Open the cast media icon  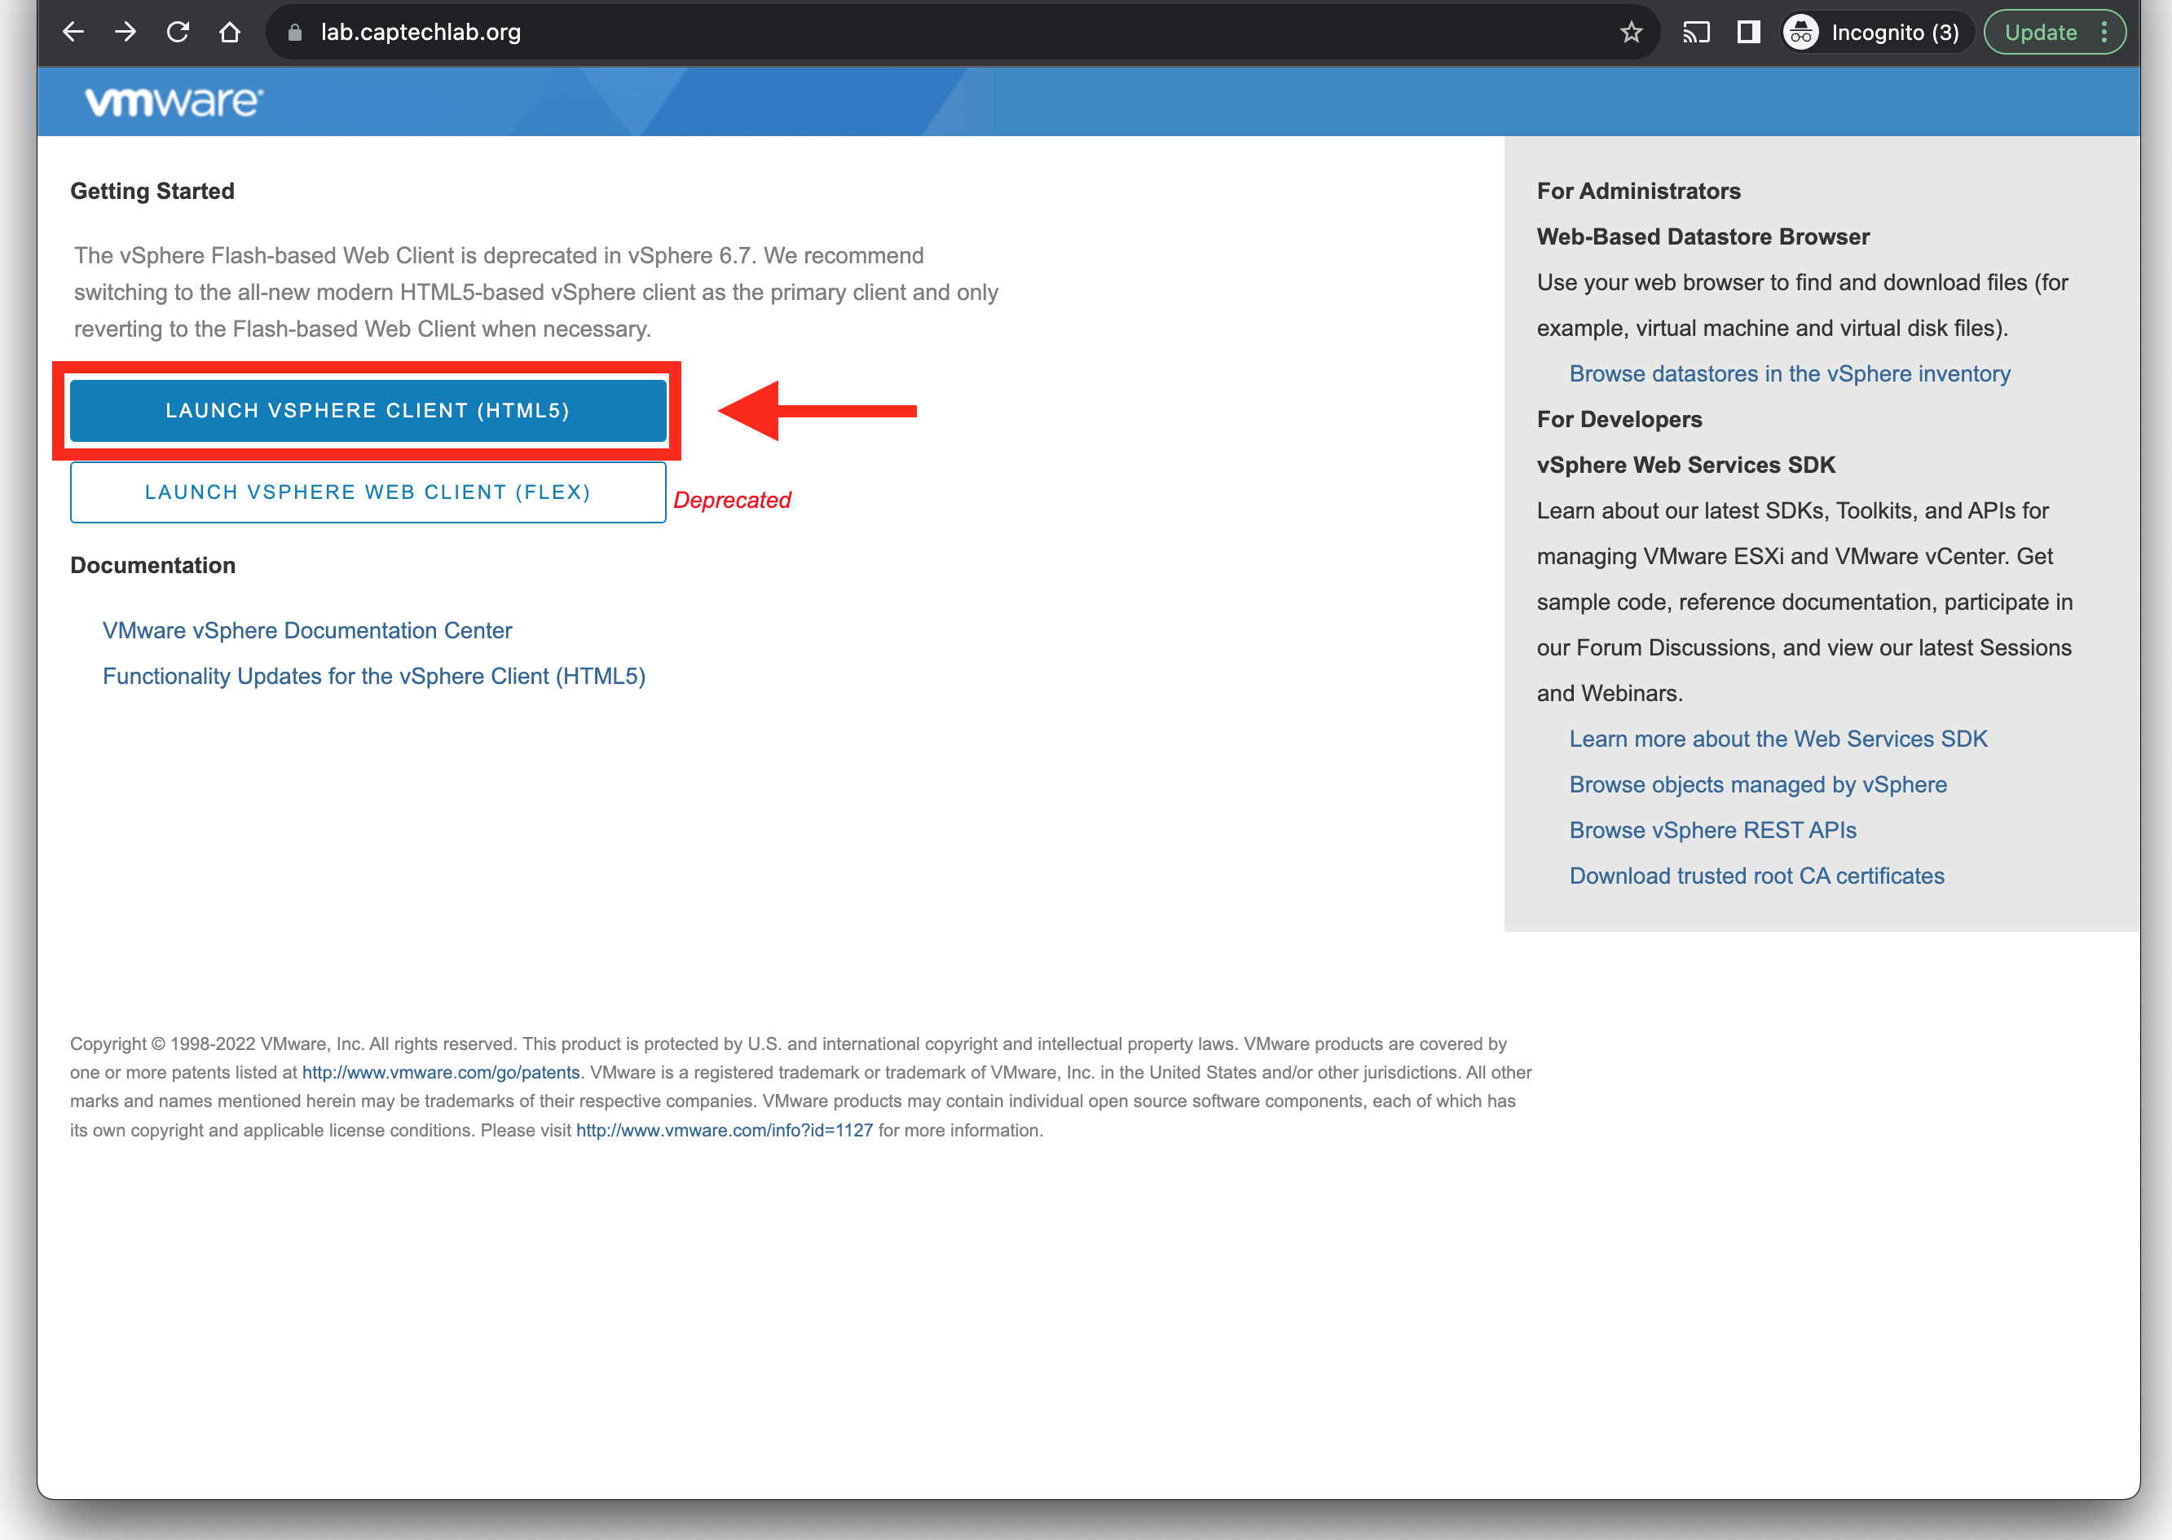tap(1696, 33)
